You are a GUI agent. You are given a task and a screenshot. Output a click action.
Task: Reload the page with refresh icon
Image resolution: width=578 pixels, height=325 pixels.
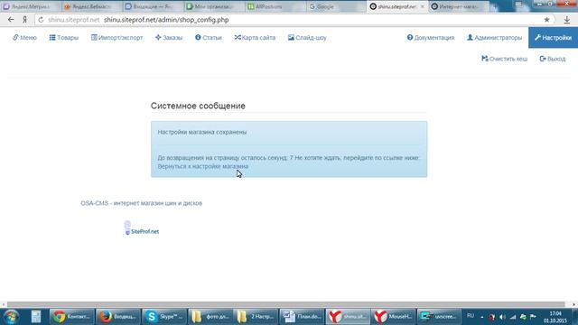(41, 20)
